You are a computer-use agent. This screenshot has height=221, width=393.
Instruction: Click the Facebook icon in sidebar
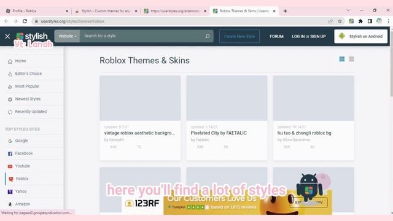tap(10, 153)
